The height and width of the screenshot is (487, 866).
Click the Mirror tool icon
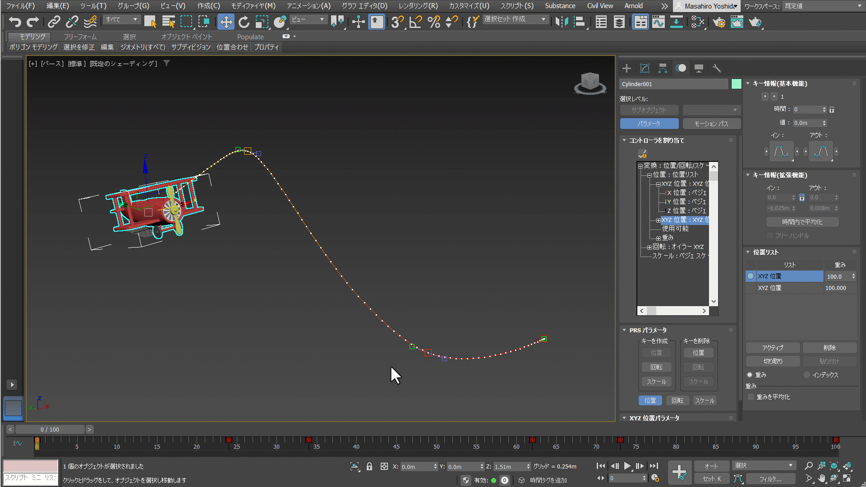coord(562,22)
